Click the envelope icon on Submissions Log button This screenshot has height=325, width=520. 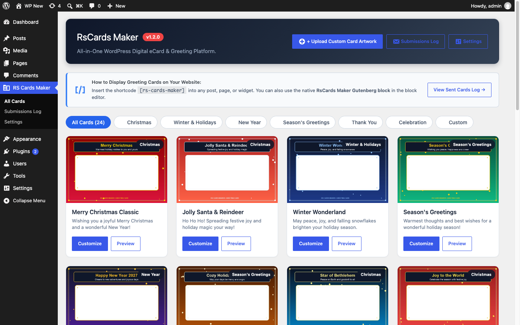click(396, 42)
